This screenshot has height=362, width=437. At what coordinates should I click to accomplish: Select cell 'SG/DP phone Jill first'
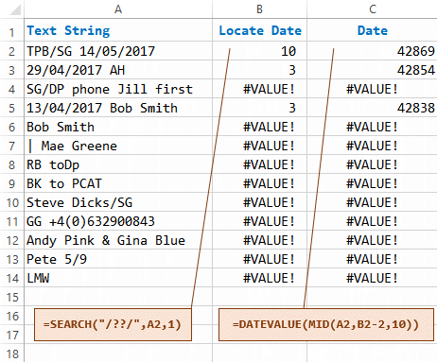click(118, 89)
